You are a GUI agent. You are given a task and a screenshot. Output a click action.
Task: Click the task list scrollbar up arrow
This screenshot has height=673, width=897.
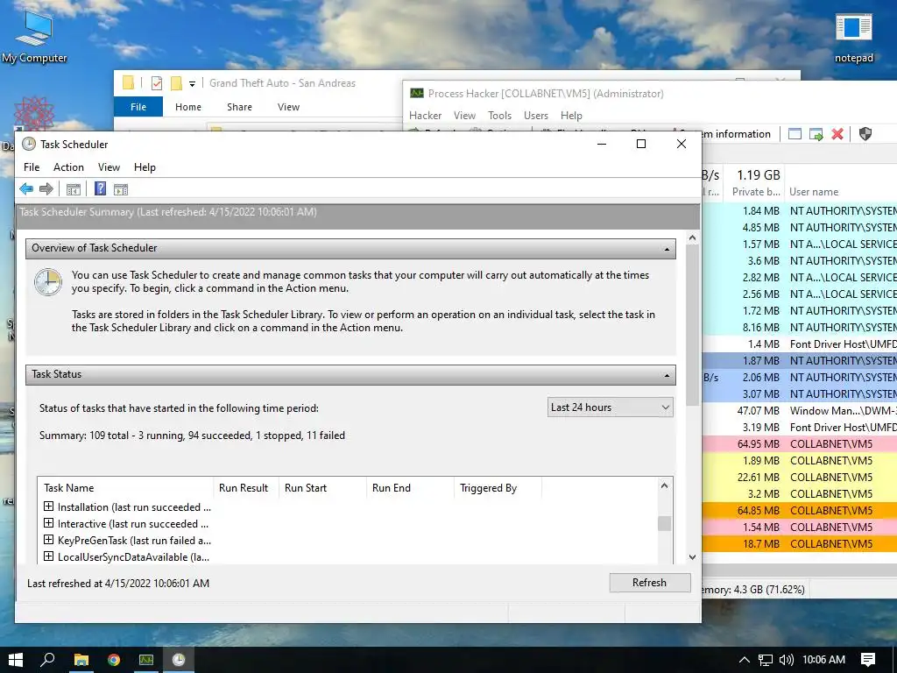pos(664,485)
